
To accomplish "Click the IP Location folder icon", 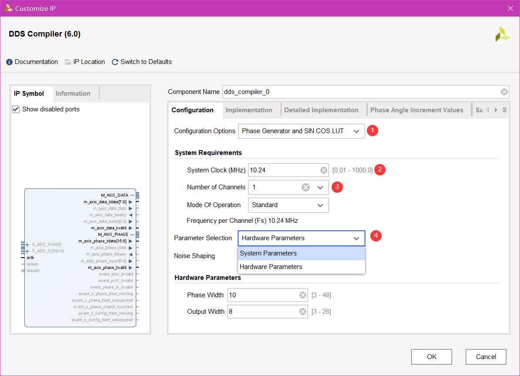I will [68, 62].
